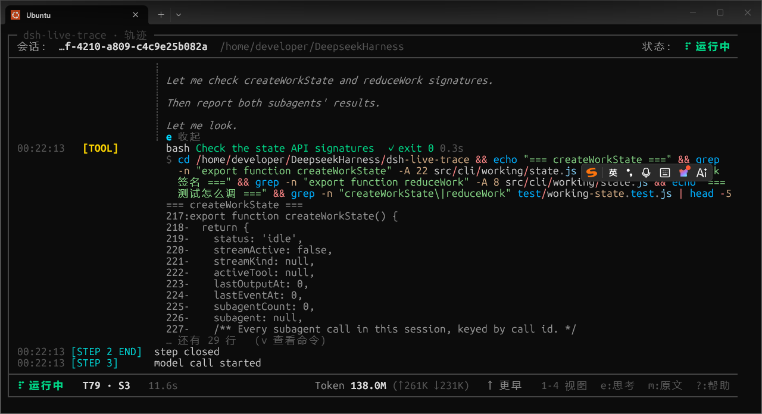Click line '220- streamActive: false,'
762x414 pixels.
(x=249, y=250)
